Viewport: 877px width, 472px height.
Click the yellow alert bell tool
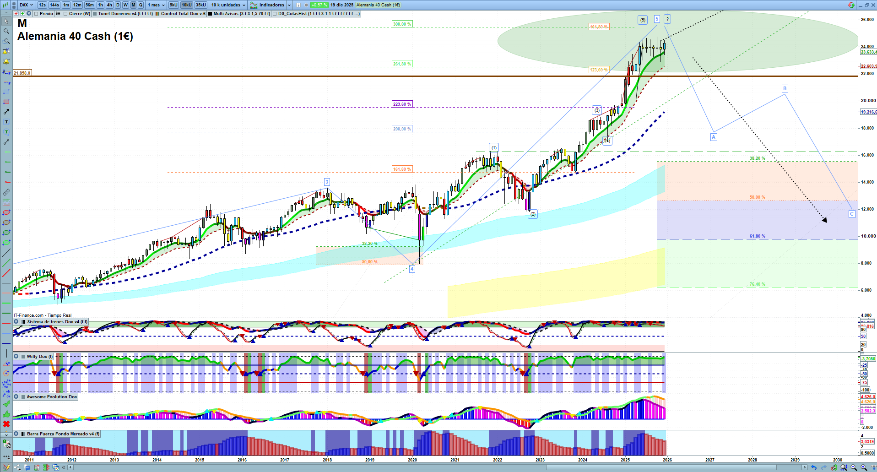pos(6,61)
